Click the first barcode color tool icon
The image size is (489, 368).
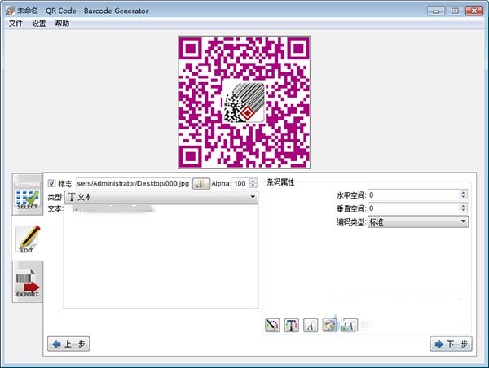(273, 325)
